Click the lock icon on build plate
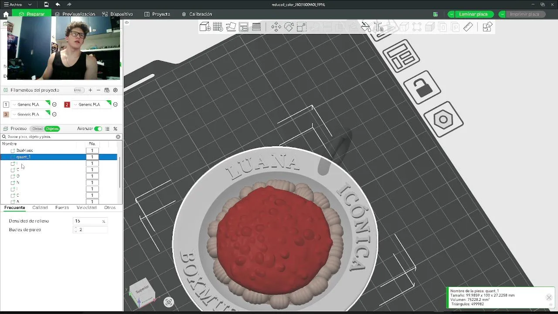 click(x=422, y=88)
